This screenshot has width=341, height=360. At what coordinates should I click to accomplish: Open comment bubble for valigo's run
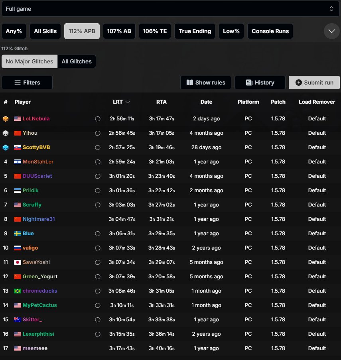[98, 248]
